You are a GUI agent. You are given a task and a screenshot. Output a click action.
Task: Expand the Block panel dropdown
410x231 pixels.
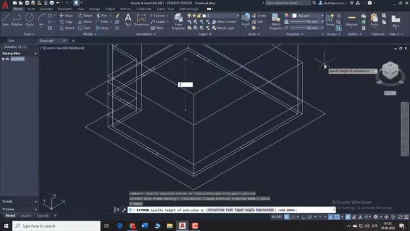[254, 34]
